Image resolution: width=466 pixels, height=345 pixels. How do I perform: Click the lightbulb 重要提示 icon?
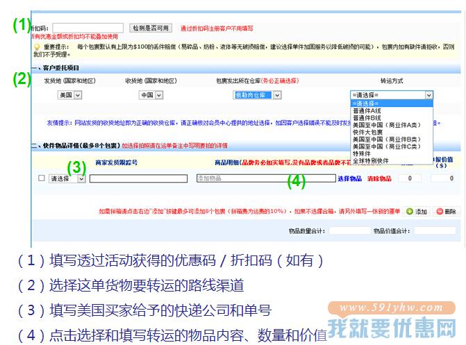[37, 47]
